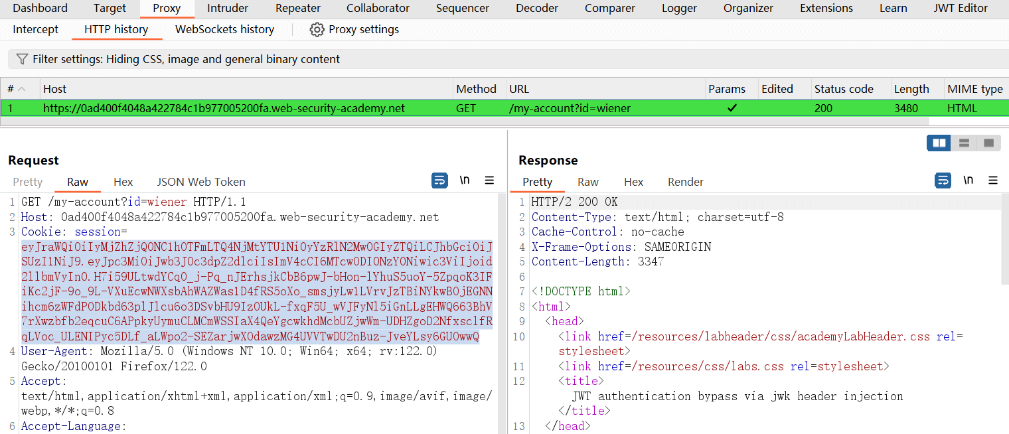Toggle word wrap in Response panel
The width and height of the screenshot is (1009, 434).
(943, 181)
